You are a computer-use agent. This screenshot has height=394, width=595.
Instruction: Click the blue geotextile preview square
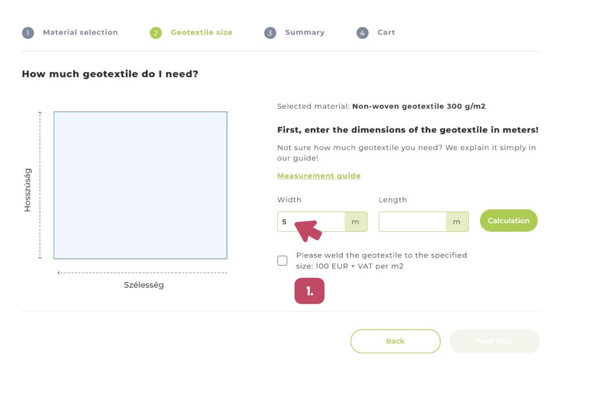point(140,185)
